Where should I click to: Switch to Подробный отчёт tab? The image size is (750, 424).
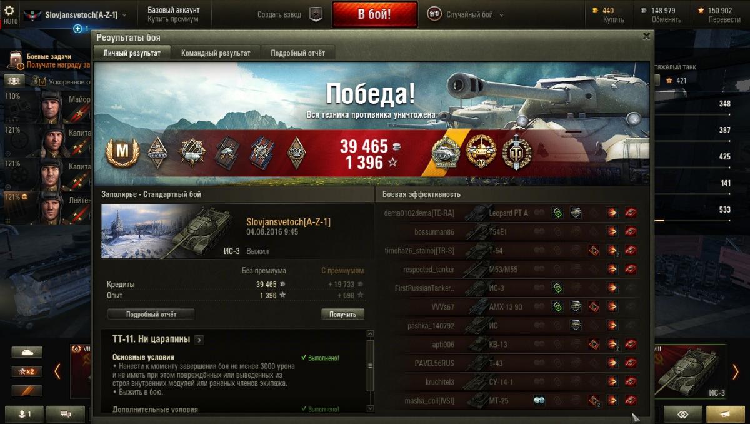pyautogui.click(x=297, y=53)
